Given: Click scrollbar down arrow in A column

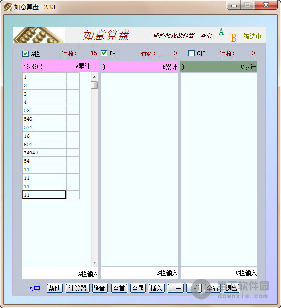Looking at the screenshot, I should click(x=94, y=263).
